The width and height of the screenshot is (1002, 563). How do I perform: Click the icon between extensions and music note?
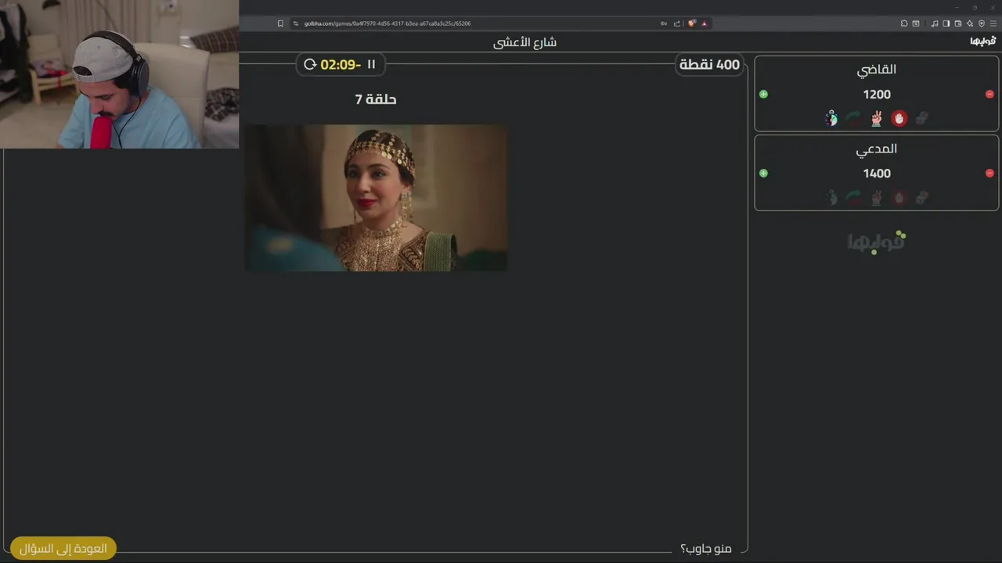[916, 23]
